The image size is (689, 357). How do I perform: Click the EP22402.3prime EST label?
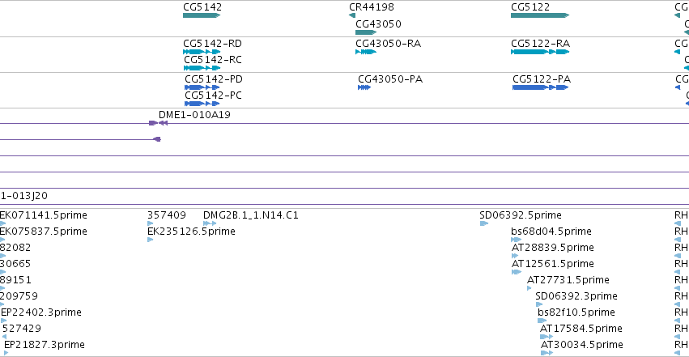41,312
